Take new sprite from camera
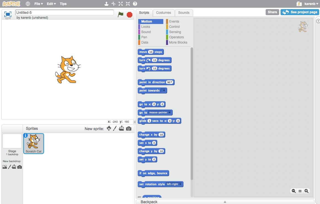Screen dimensions: 320x204 point(129,128)
